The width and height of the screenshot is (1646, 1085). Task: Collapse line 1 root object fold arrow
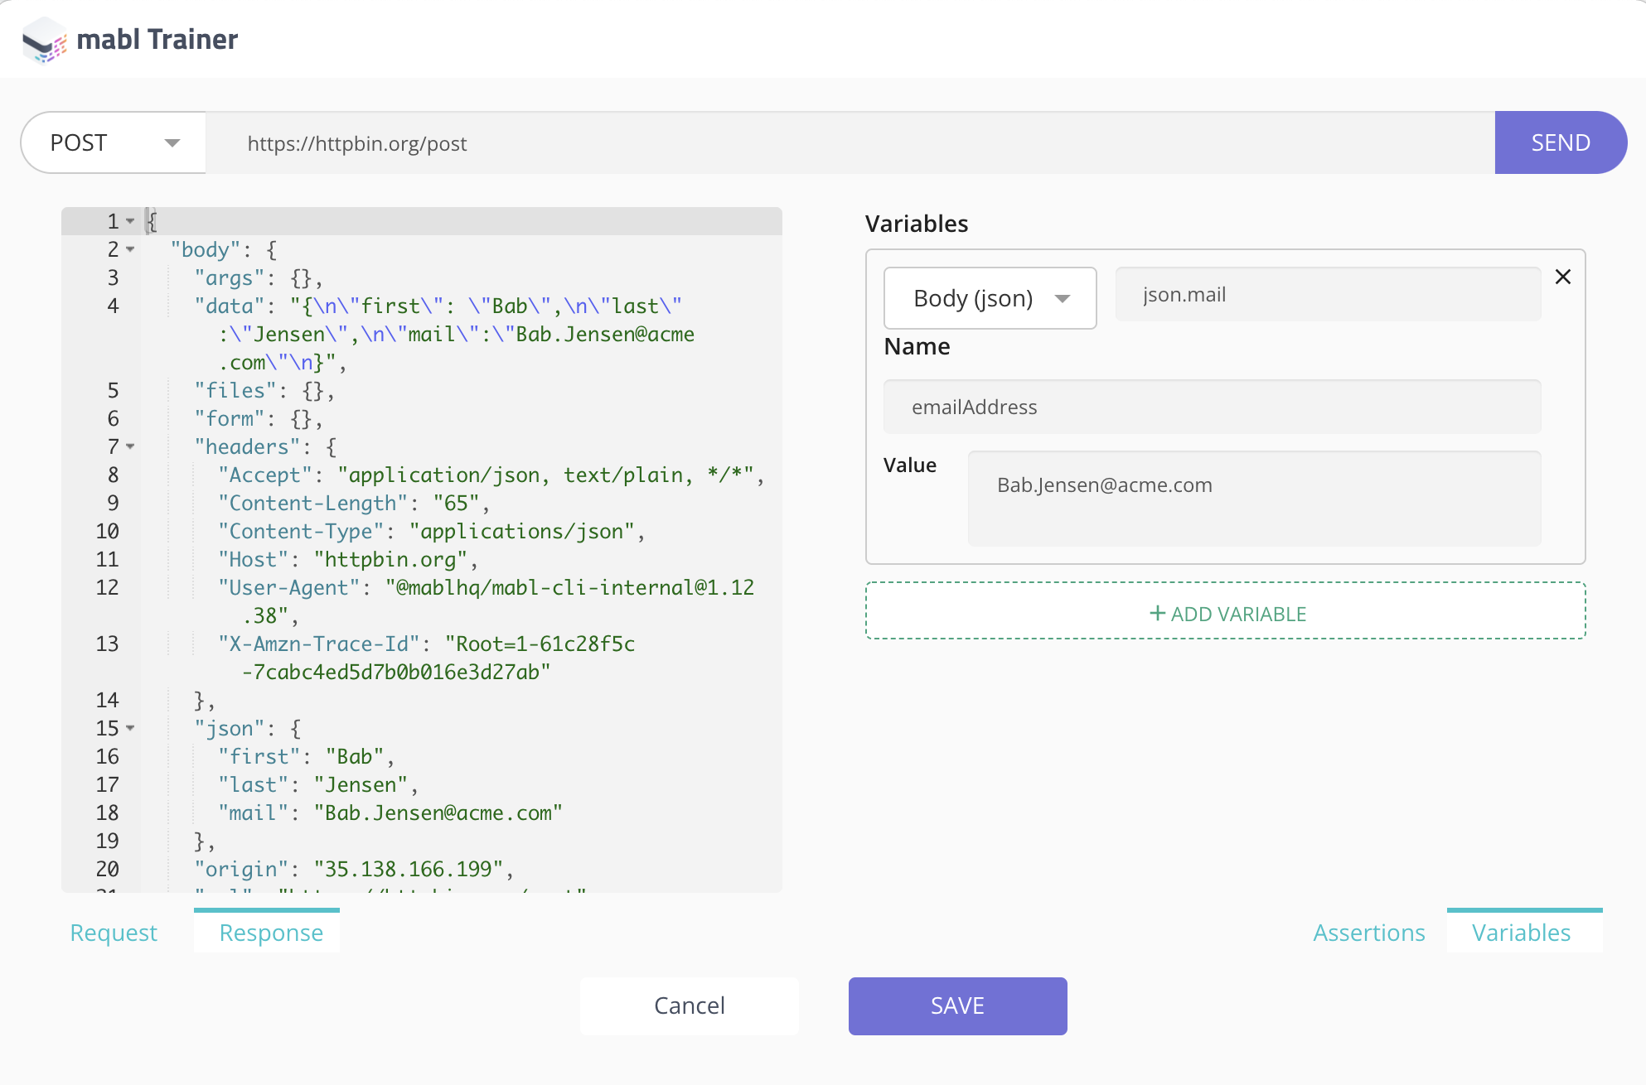tap(130, 221)
